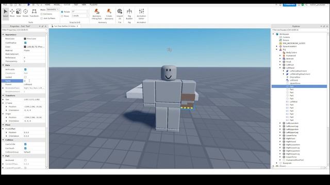Select the Transform tool
This screenshot has width=330, height=185.
coord(34,13)
